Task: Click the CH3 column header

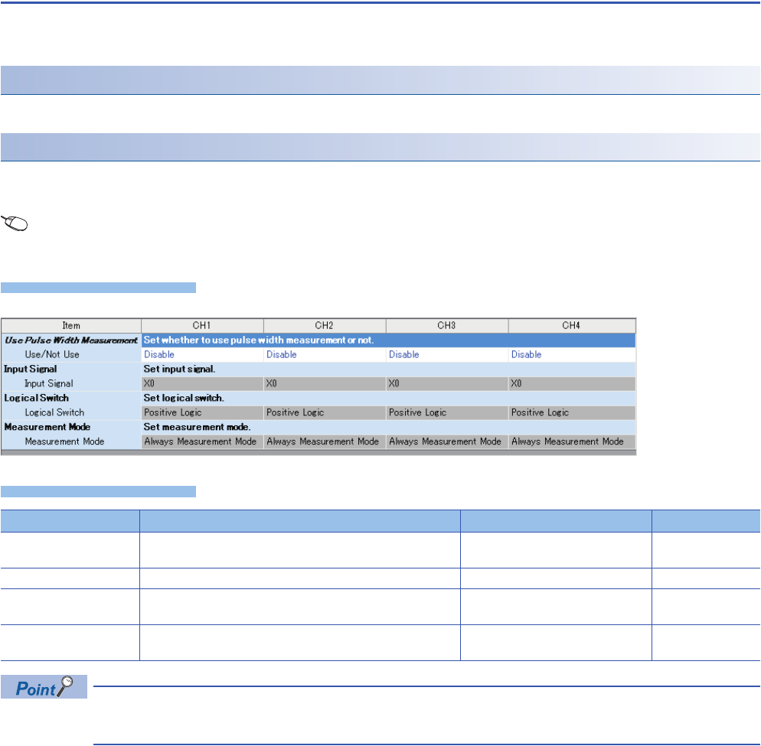Action: [447, 326]
